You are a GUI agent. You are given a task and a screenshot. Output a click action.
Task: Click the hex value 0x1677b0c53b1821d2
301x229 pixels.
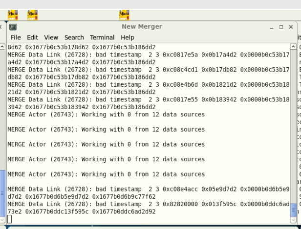pyautogui.click(x=57, y=92)
